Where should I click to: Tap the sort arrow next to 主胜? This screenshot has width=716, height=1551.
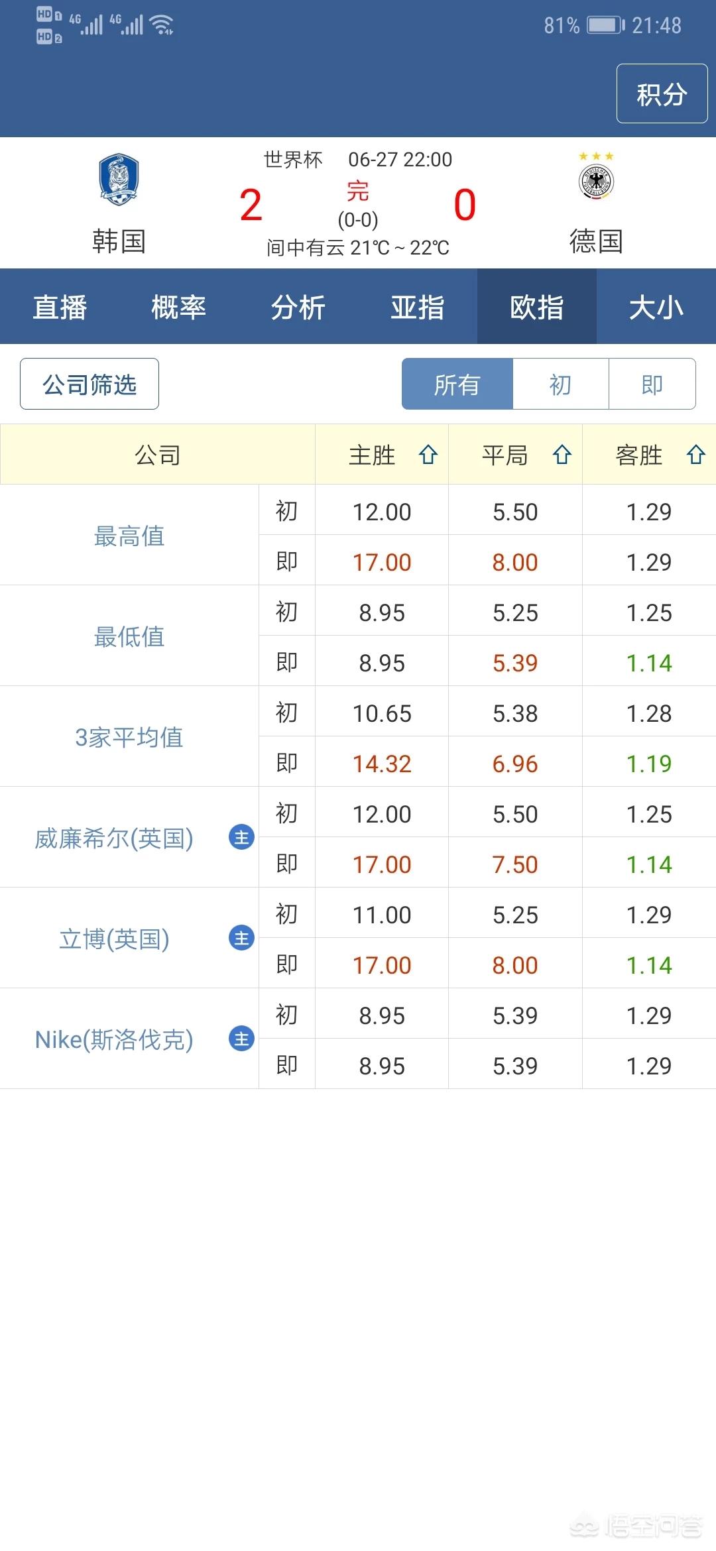tap(428, 455)
